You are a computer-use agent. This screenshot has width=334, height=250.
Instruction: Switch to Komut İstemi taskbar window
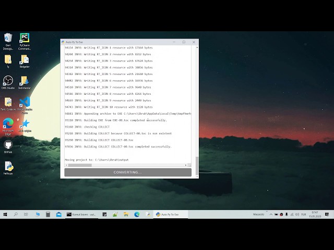[81, 214]
